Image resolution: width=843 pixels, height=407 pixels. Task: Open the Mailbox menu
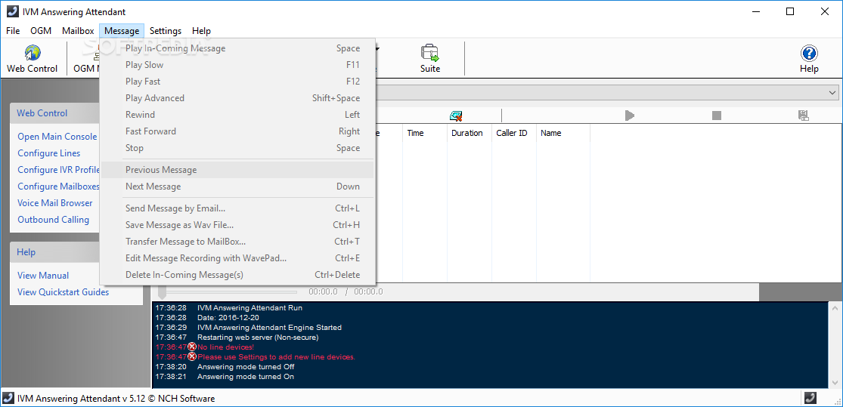point(78,31)
